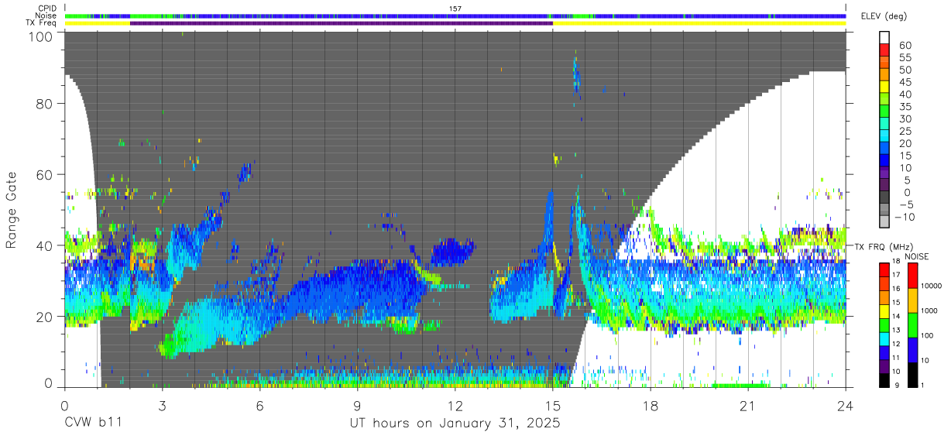951x439 pixels.
Task: Click x-axis tick label '3'
Action: [x=163, y=405]
